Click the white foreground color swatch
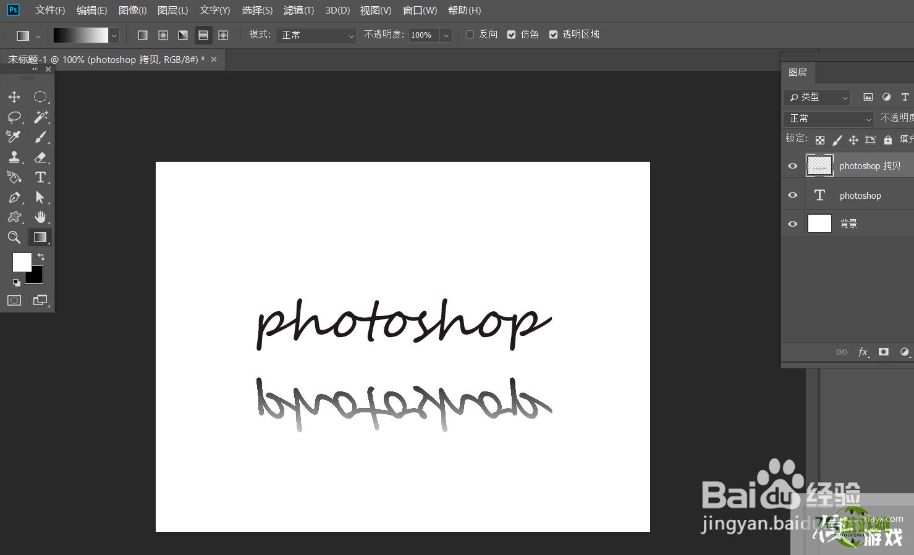This screenshot has width=914, height=555. (22, 262)
